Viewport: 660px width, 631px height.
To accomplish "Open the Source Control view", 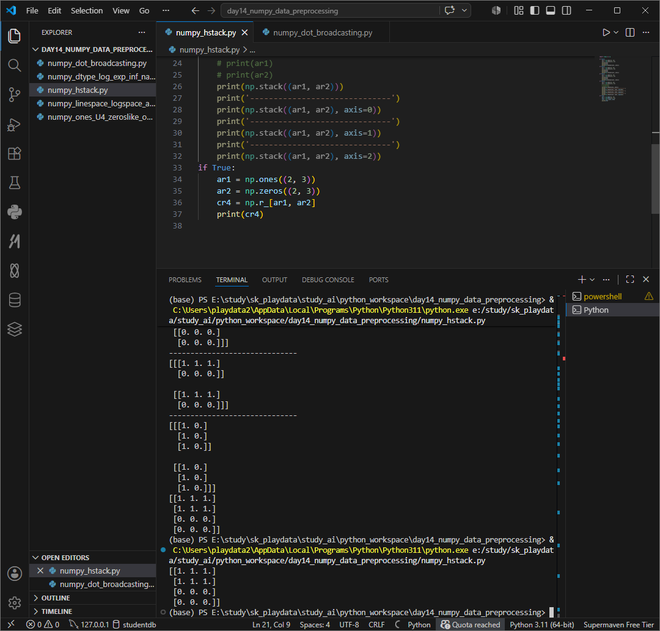I will coord(14,95).
